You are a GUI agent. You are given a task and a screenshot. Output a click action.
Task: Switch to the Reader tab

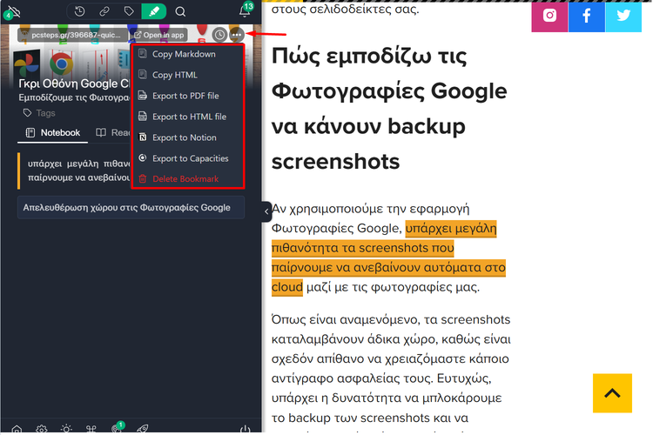112,133
